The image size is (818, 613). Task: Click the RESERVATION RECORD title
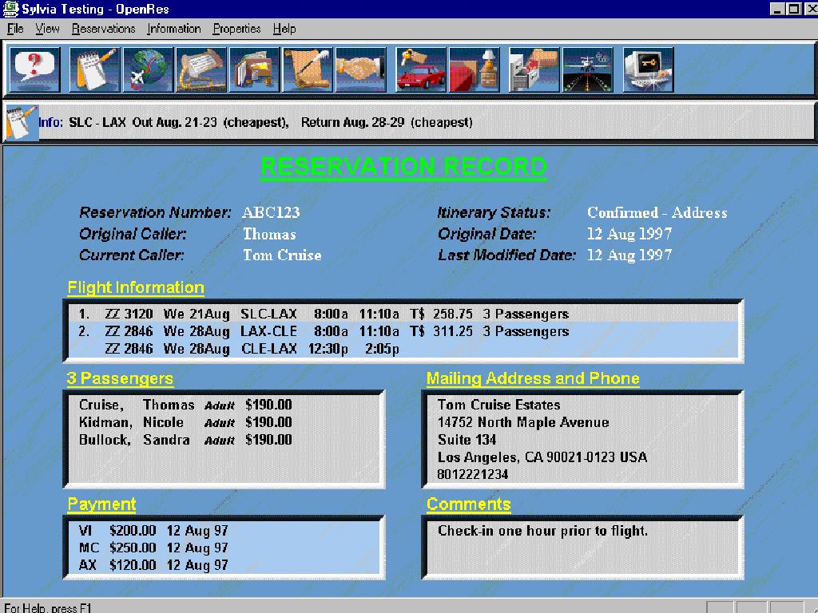tap(403, 168)
